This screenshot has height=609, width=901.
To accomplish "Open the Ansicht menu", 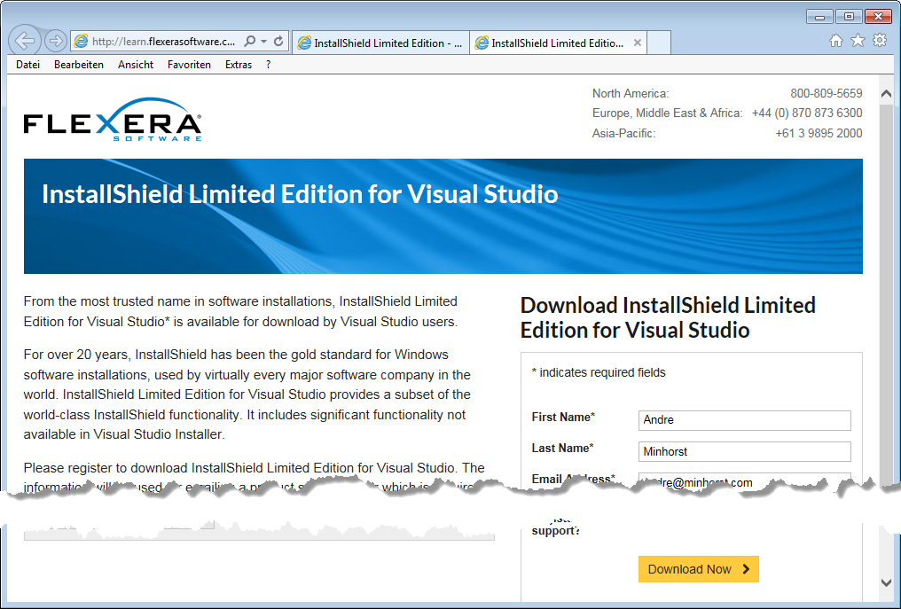I will 136,65.
